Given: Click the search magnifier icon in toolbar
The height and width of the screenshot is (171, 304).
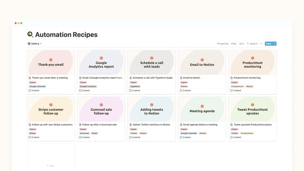Looking at the screenshot, I should coord(248,44).
